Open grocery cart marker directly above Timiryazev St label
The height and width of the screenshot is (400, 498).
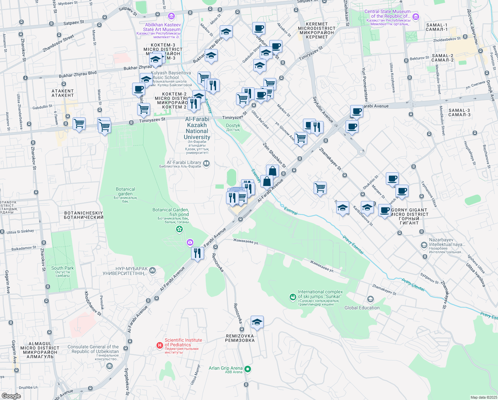143,110
